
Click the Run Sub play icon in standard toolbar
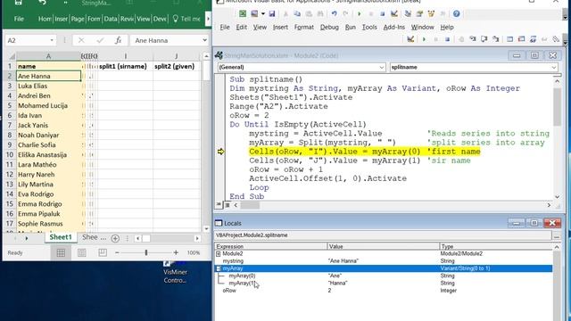(360, 14)
